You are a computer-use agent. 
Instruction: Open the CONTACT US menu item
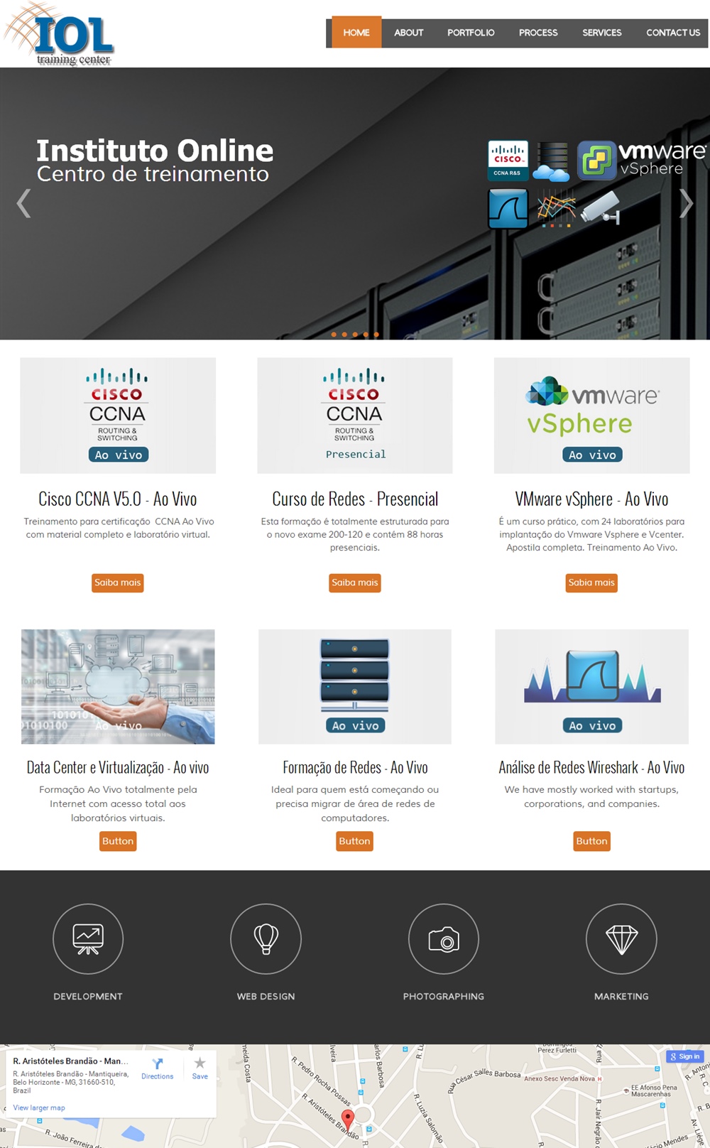tap(673, 33)
